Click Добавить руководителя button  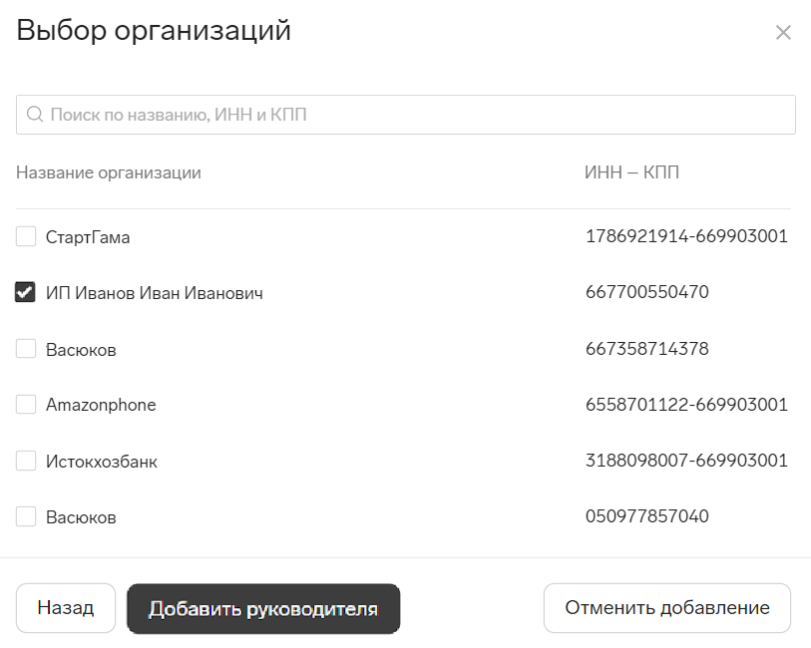(x=263, y=609)
